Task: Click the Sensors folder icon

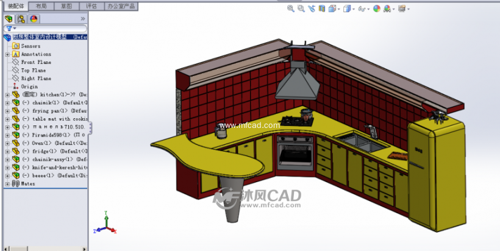Action: [16, 46]
